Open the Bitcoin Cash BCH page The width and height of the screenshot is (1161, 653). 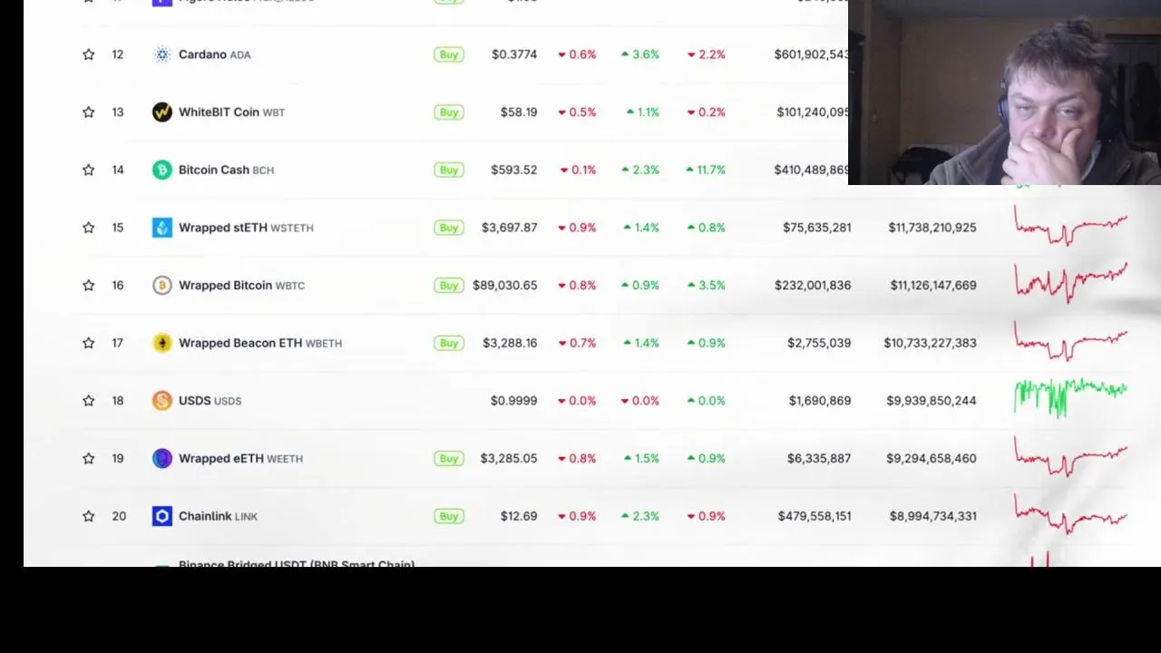[226, 170]
